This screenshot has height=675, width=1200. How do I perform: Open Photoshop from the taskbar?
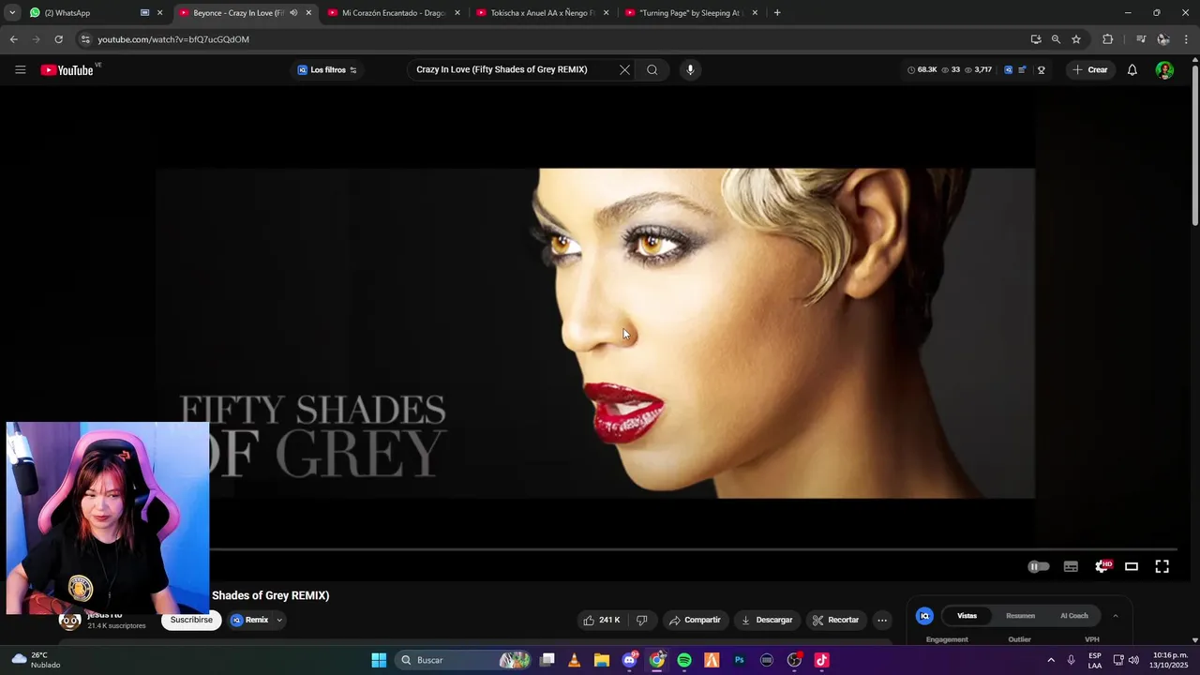(739, 660)
